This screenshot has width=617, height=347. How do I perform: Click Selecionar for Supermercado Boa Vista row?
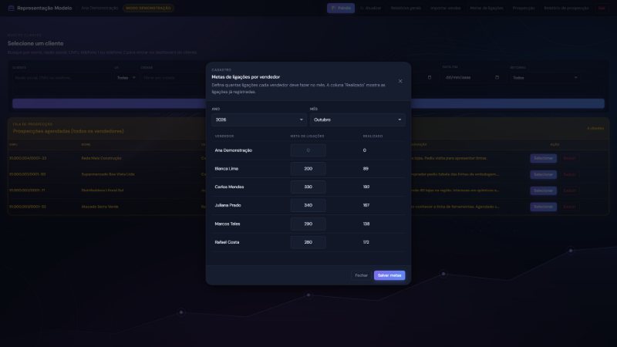tap(543, 174)
